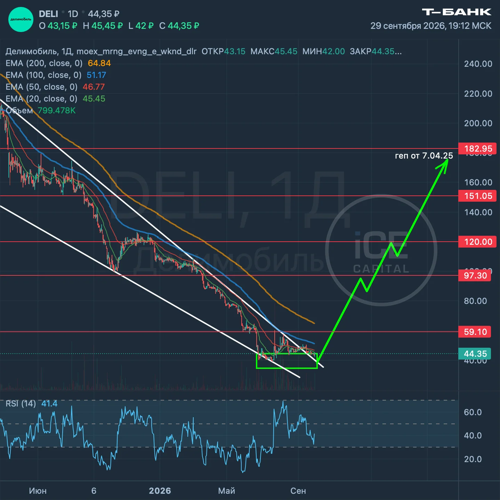The image size is (500, 500).
Task: Select the Объем volume indicator legend
Action: (x=41, y=111)
